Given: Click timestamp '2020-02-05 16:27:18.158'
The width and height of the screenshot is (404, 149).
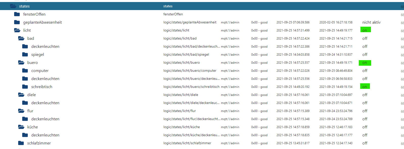Looking at the screenshot, I should 336,22.
